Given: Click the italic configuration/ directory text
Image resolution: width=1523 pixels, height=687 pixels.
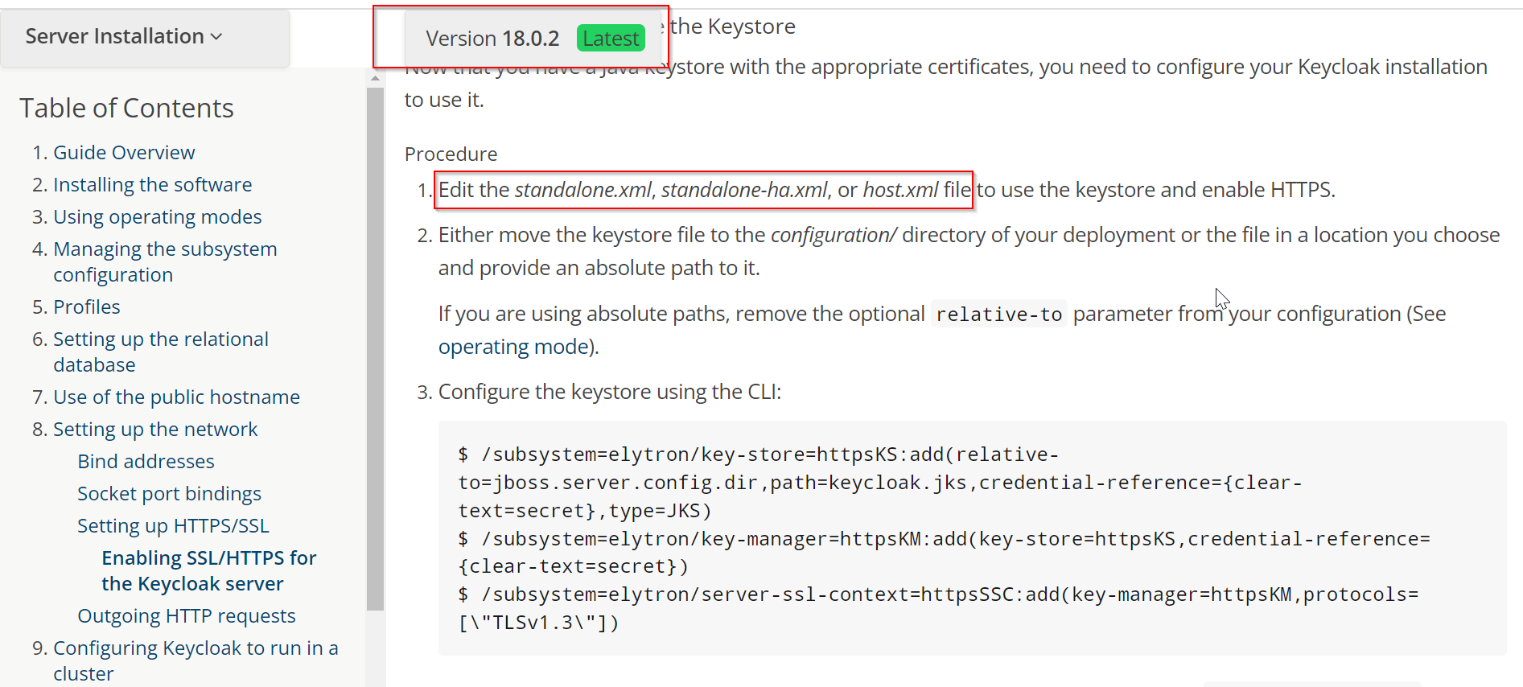Looking at the screenshot, I should [834, 235].
